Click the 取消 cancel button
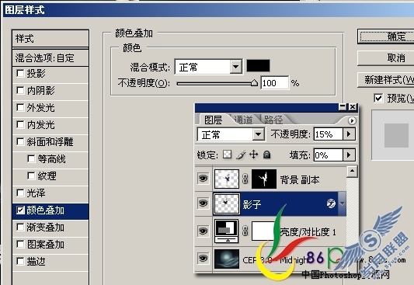 [x=386, y=58]
